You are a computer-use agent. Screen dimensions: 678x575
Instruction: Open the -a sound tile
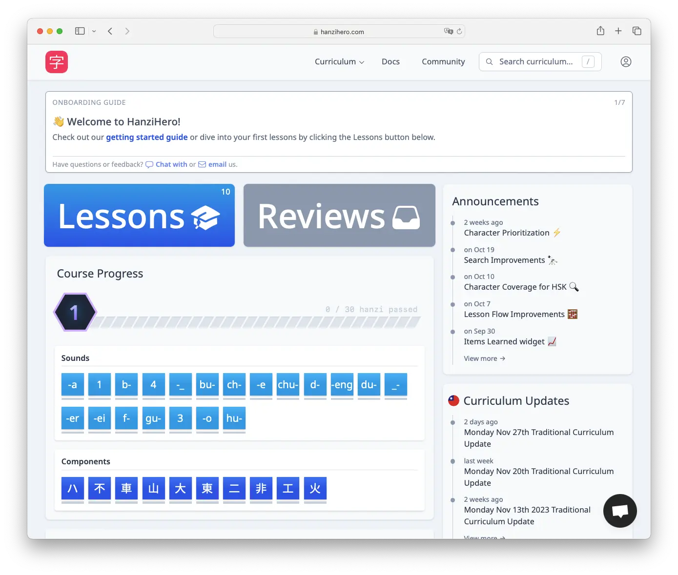tap(73, 385)
